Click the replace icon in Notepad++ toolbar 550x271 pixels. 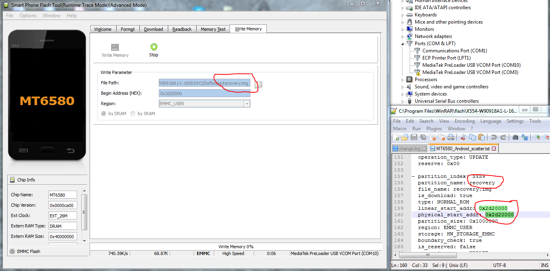pos(525,137)
